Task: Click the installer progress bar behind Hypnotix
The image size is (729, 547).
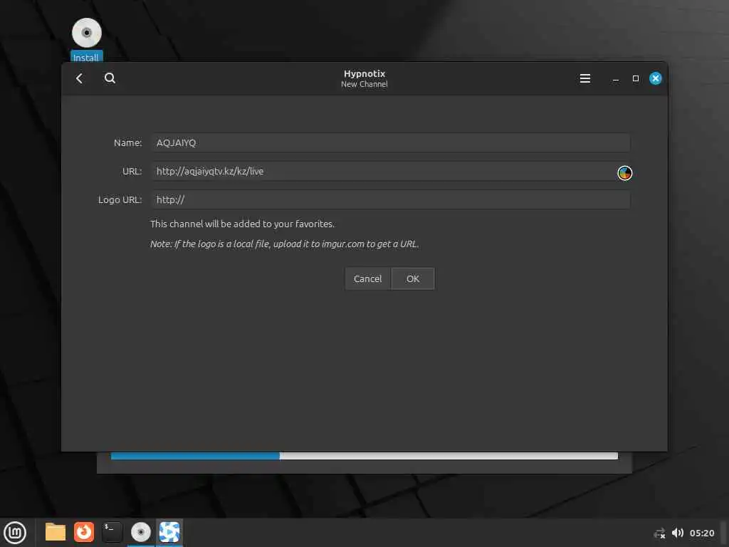Action: (364, 456)
